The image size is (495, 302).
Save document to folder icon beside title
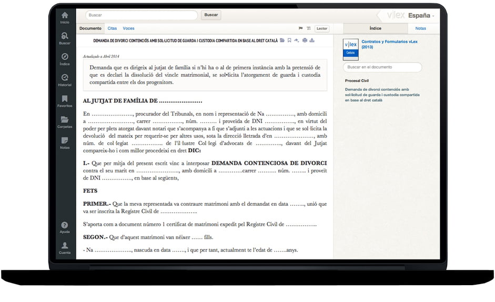coord(282,40)
